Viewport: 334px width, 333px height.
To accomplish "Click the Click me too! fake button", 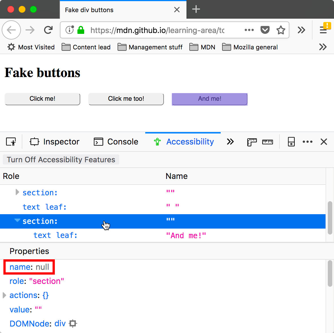I will (x=126, y=99).
